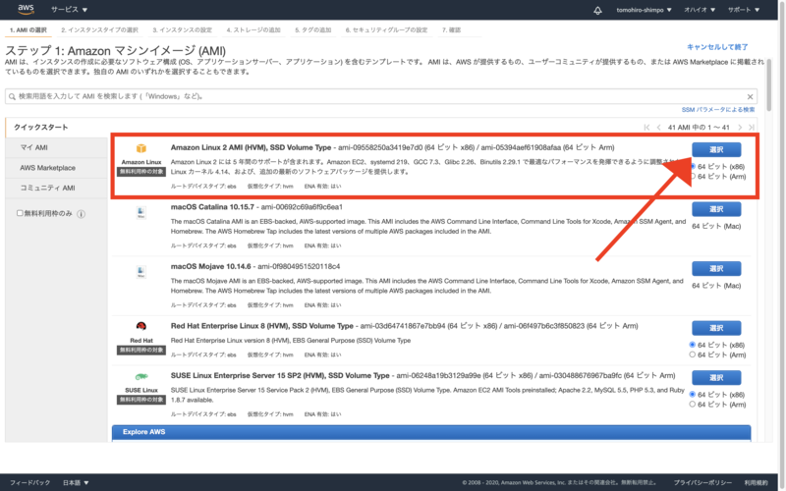The width and height of the screenshot is (786, 491).
Task: Click the search magnifier icon in AMI search
Action: point(12,96)
